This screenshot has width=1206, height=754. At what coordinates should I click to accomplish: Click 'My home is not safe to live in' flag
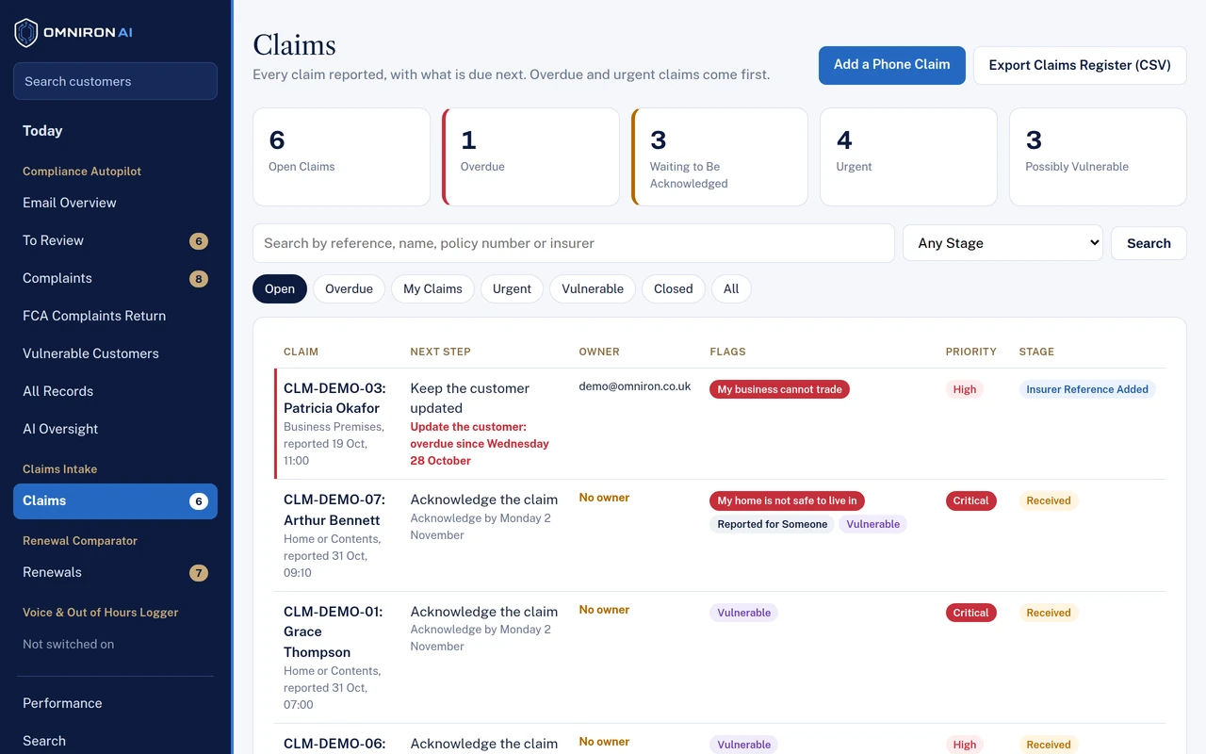click(787, 500)
